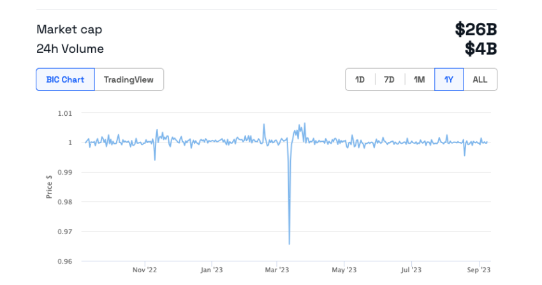The height and width of the screenshot is (285, 542).
Task: Switch to the BIC Chart tab
Action: pyautogui.click(x=65, y=80)
